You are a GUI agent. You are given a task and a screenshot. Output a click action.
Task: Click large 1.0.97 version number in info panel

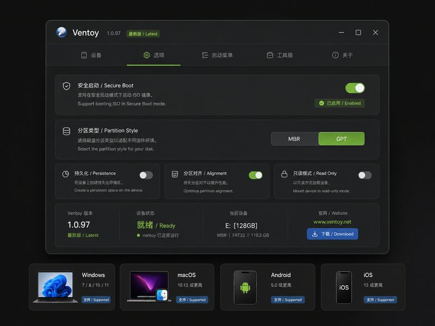pos(78,224)
